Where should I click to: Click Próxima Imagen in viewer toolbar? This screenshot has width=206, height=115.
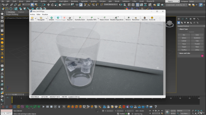pyautogui.click(x=61, y=19)
